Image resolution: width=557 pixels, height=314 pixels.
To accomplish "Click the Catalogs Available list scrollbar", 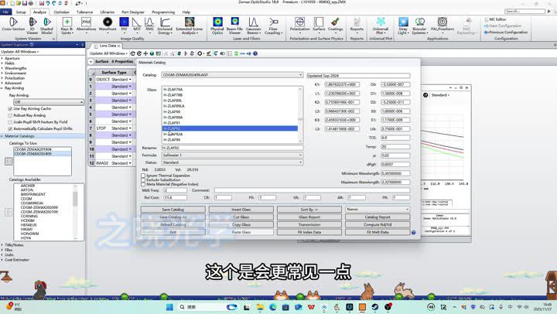I will coord(75,211).
